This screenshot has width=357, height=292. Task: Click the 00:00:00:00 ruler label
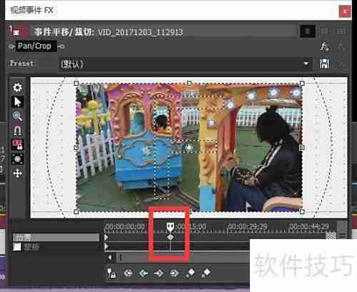pyautogui.click(x=125, y=226)
